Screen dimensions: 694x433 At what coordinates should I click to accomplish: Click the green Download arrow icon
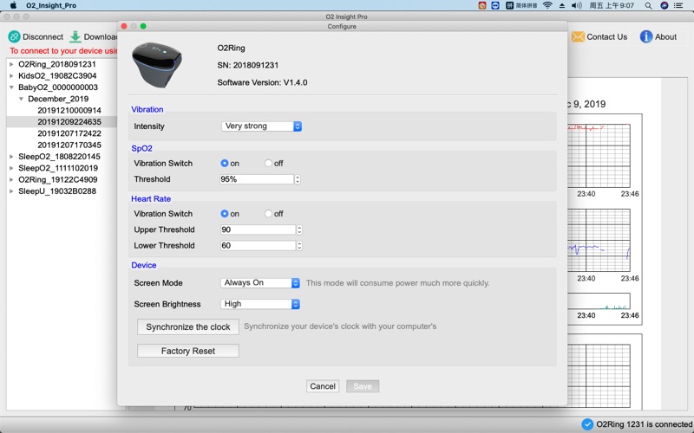75,36
